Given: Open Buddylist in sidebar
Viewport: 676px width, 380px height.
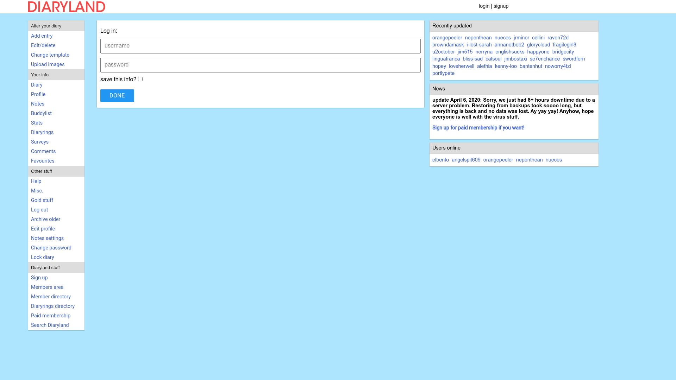Looking at the screenshot, I should [x=41, y=113].
